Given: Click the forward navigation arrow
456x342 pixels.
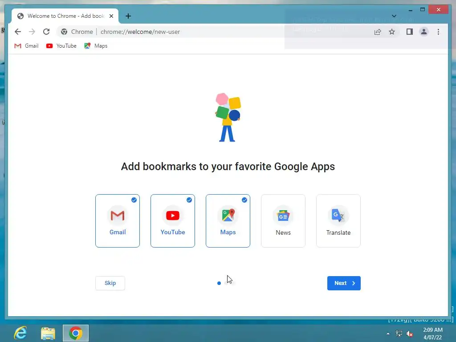Looking at the screenshot, I should (32, 32).
